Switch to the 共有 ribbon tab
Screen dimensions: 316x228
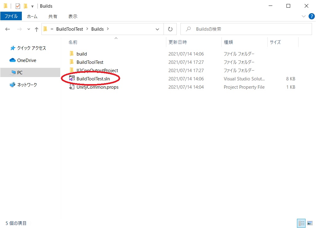coord(53,16)
